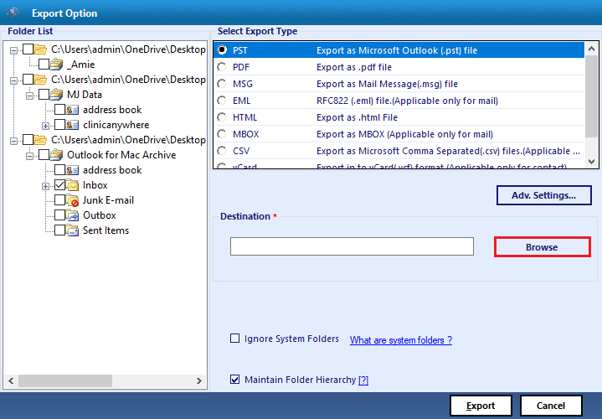This screenshot has width=602, height=419.
Task: Check the Junk E-mail checkbox
Action: point(59,200)
